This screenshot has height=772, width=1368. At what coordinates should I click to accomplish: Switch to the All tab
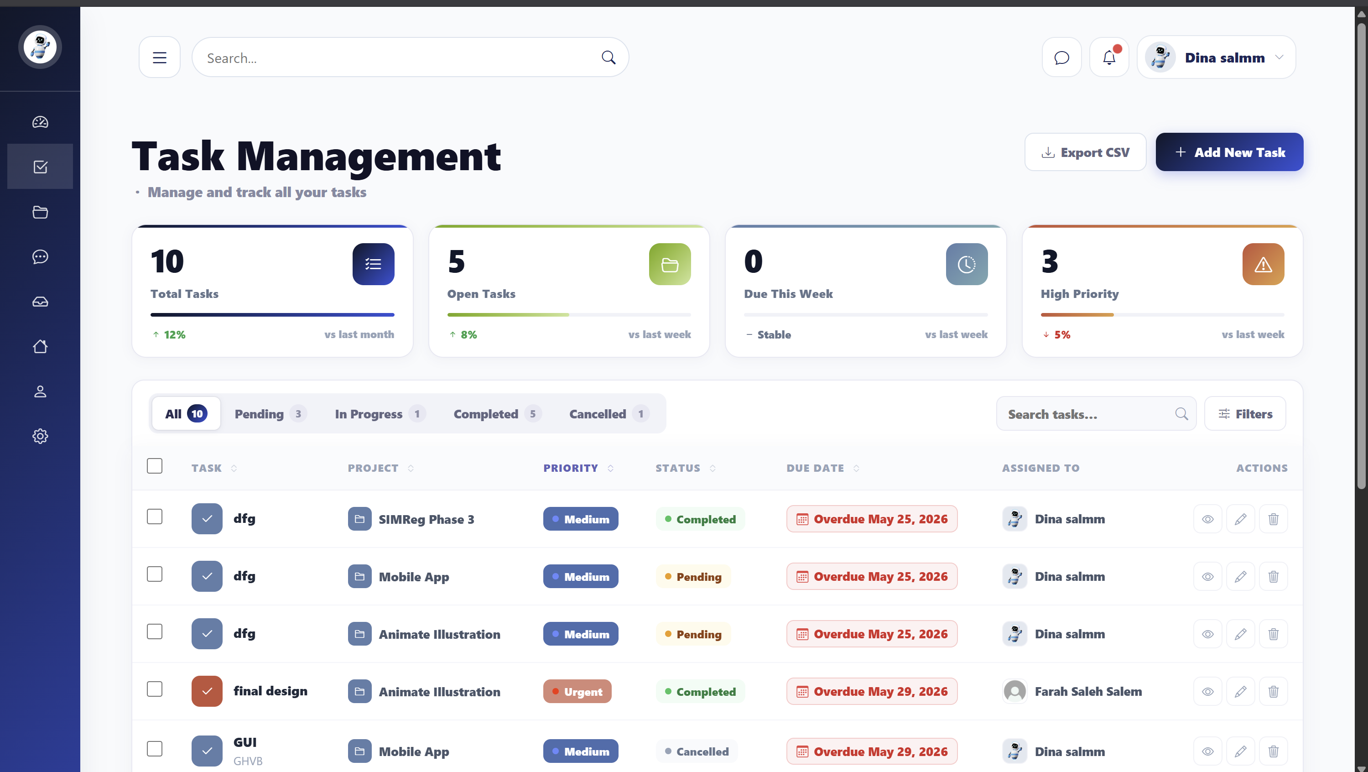186,414
